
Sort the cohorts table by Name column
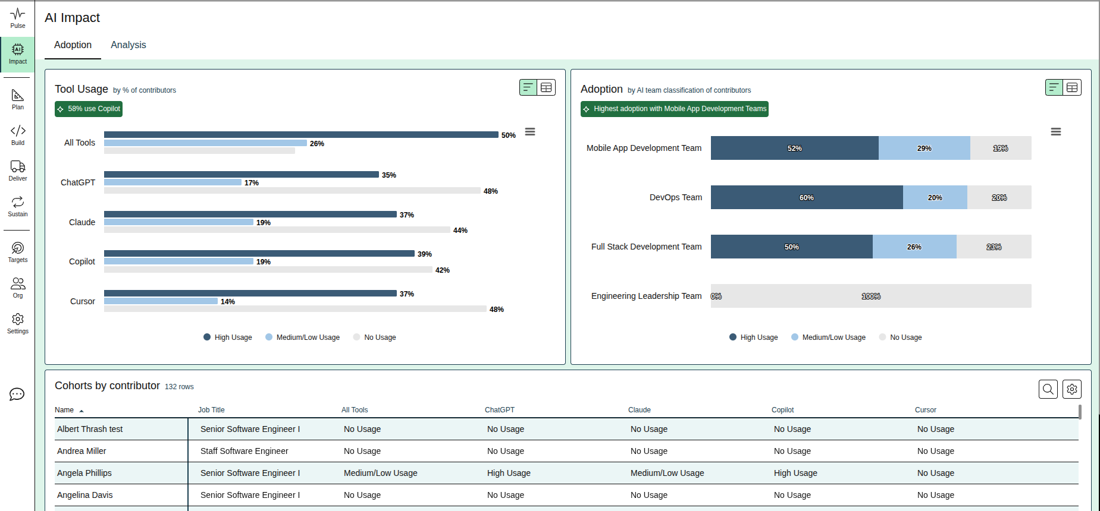(65, 410)
